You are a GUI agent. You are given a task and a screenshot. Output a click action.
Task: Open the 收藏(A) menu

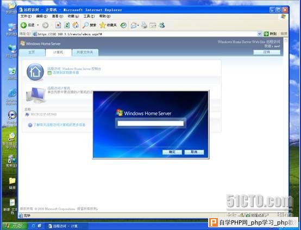pos(73,16)
